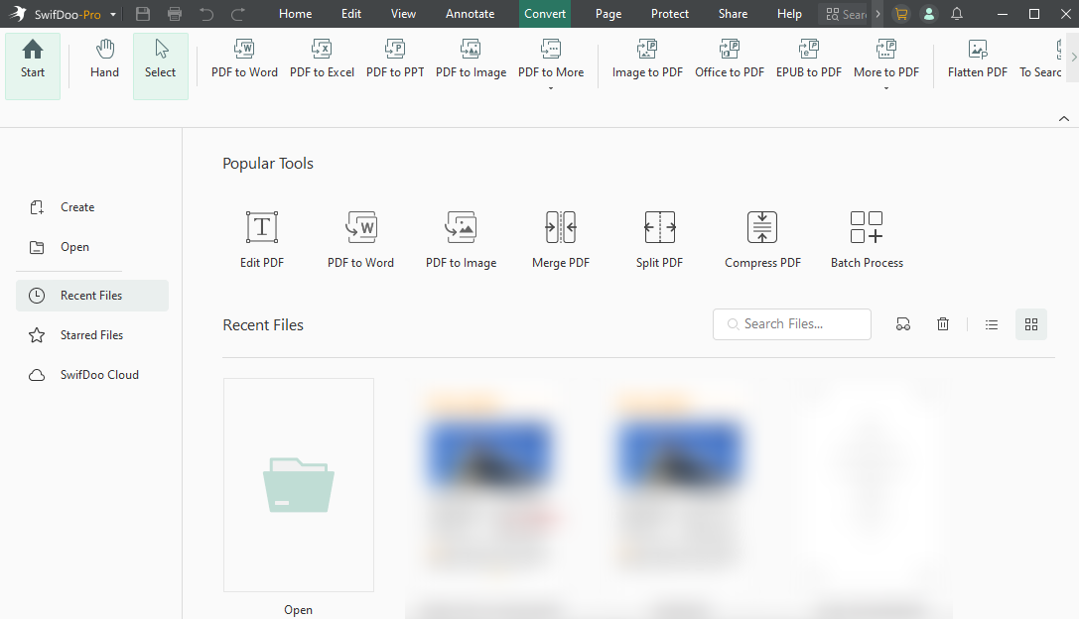Open the notifications bell

[x=956, y=14]
